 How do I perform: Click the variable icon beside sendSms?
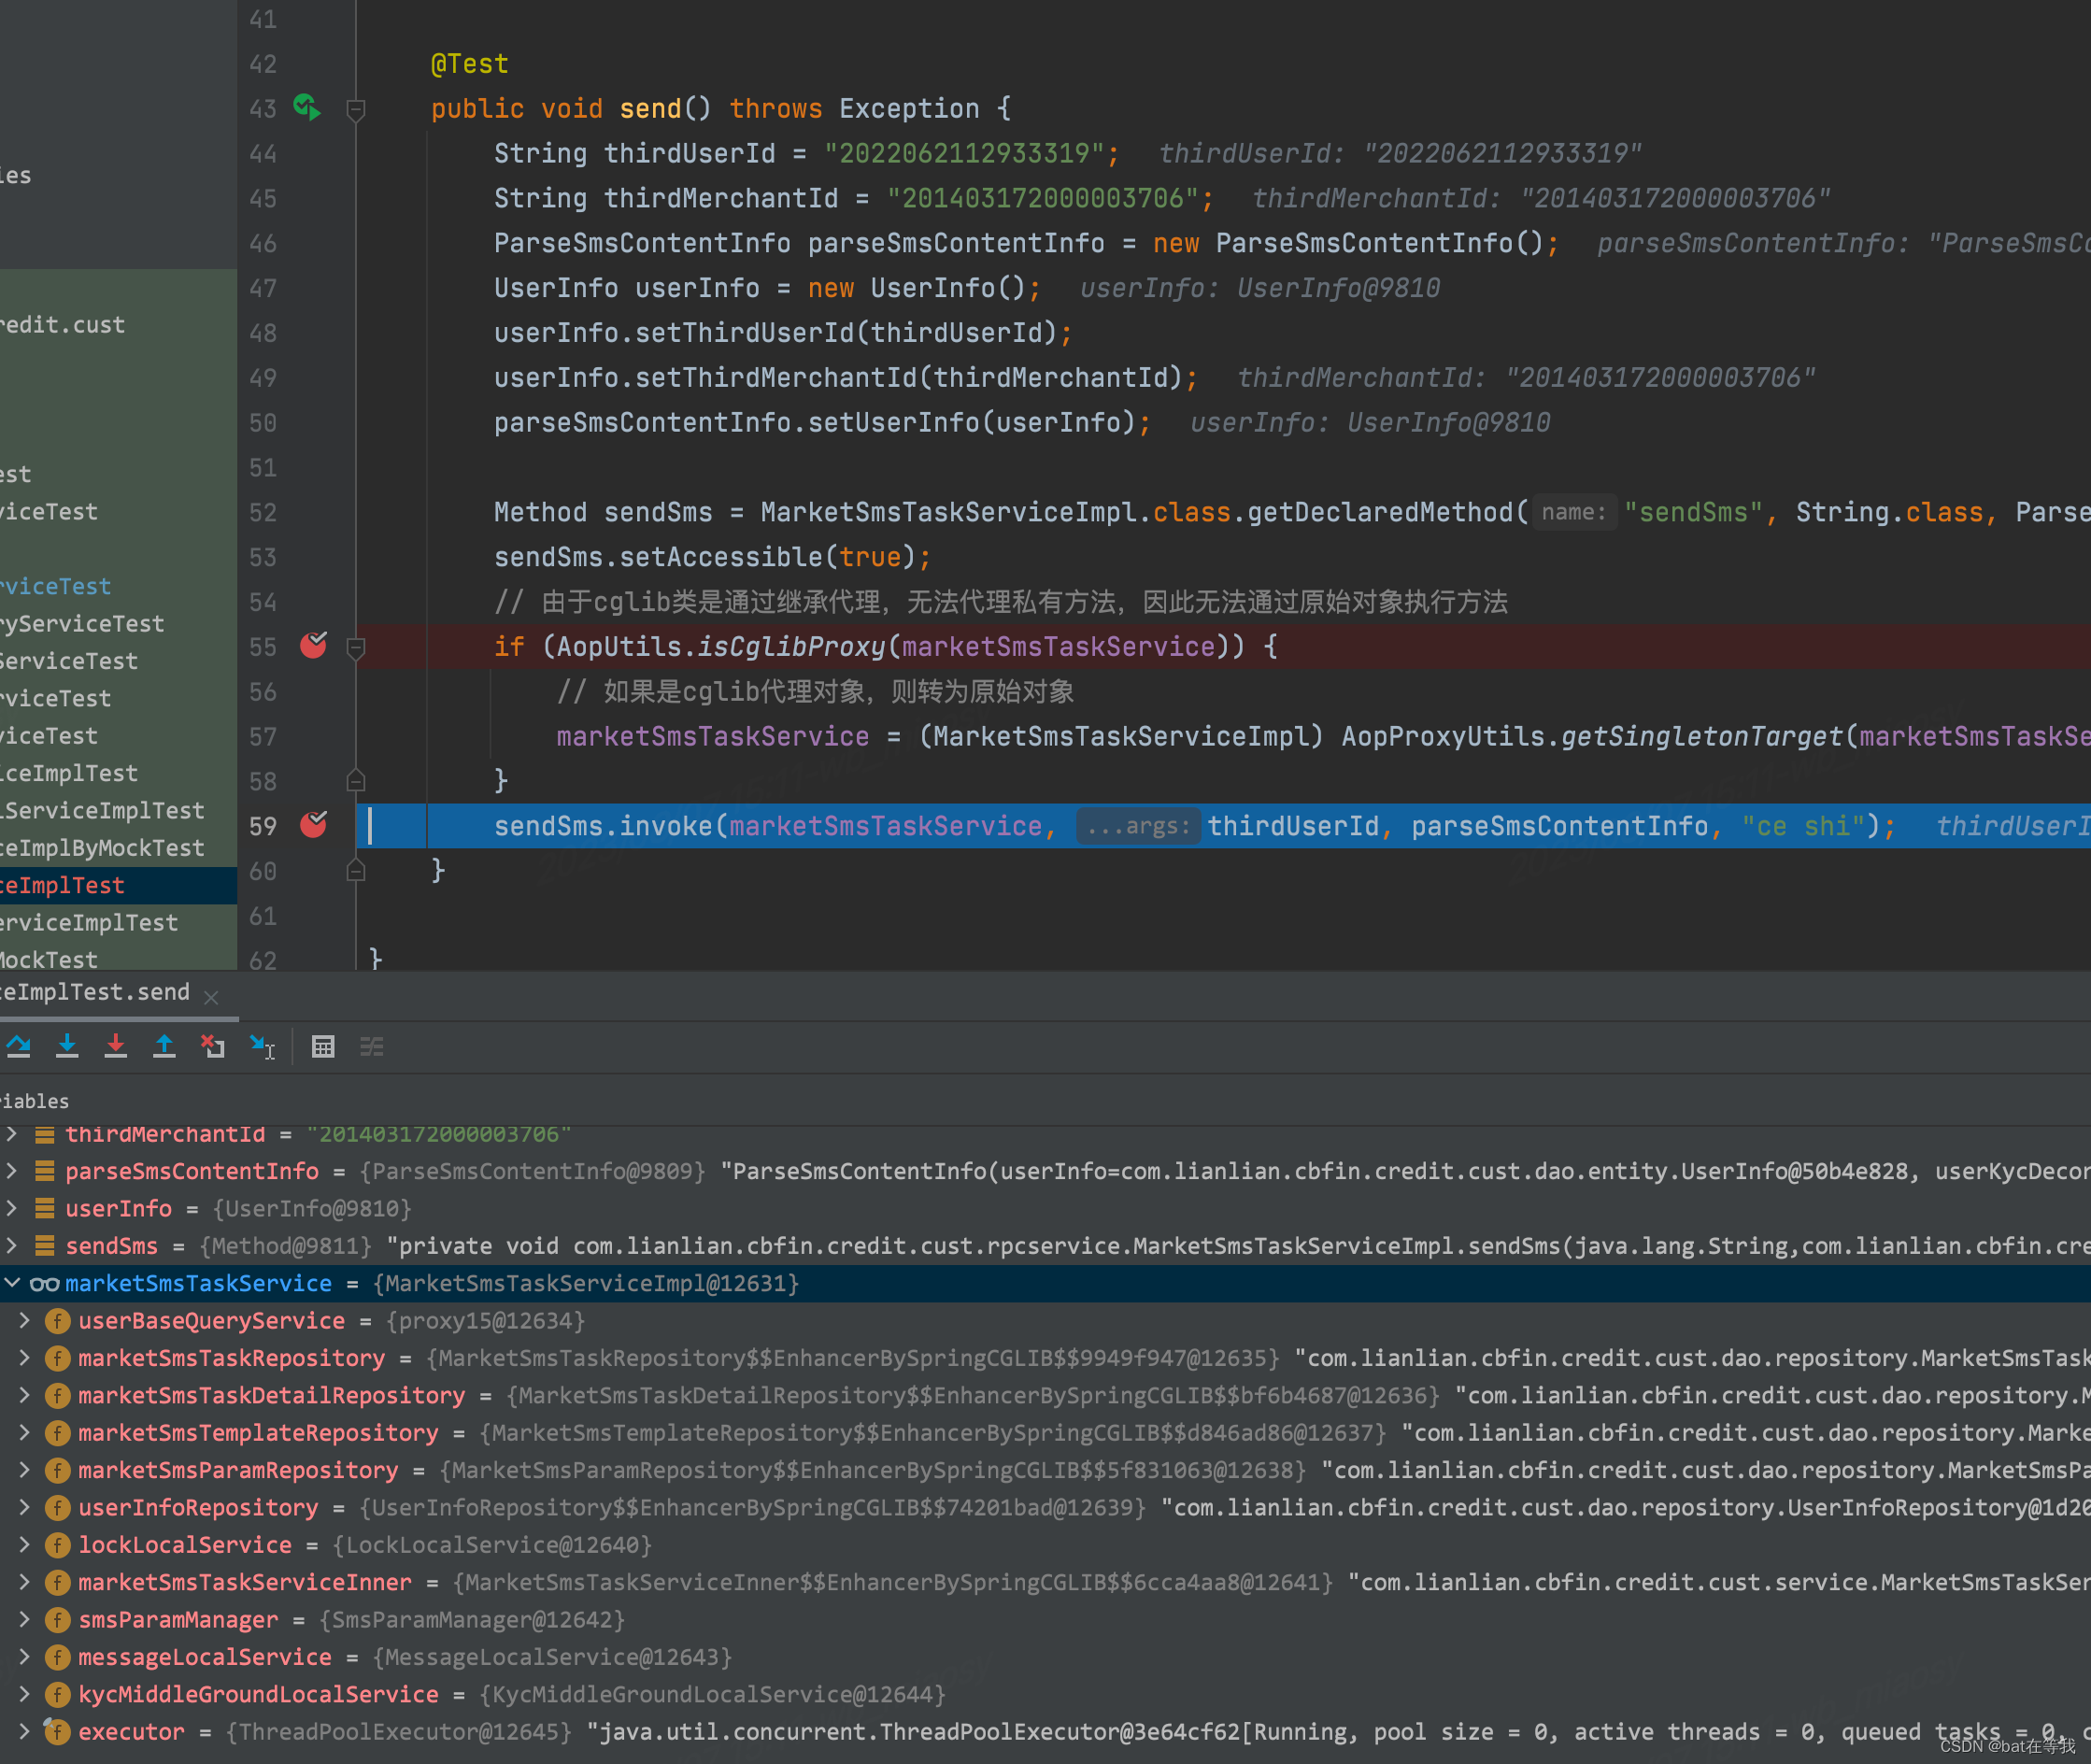pyautogui.click(x=44, y=1246)
